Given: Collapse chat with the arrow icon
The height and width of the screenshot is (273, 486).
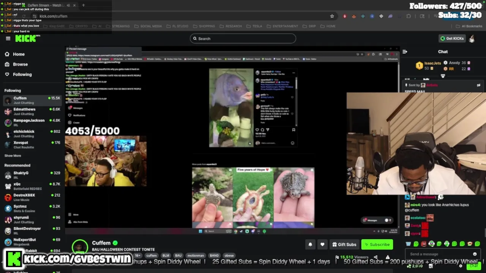Looking at the screenshot, I should click(x=405, y=52).
